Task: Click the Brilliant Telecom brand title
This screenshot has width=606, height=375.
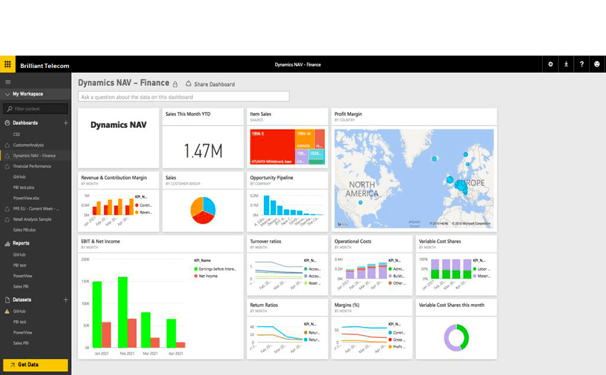Action: click(x=45, y=65)
